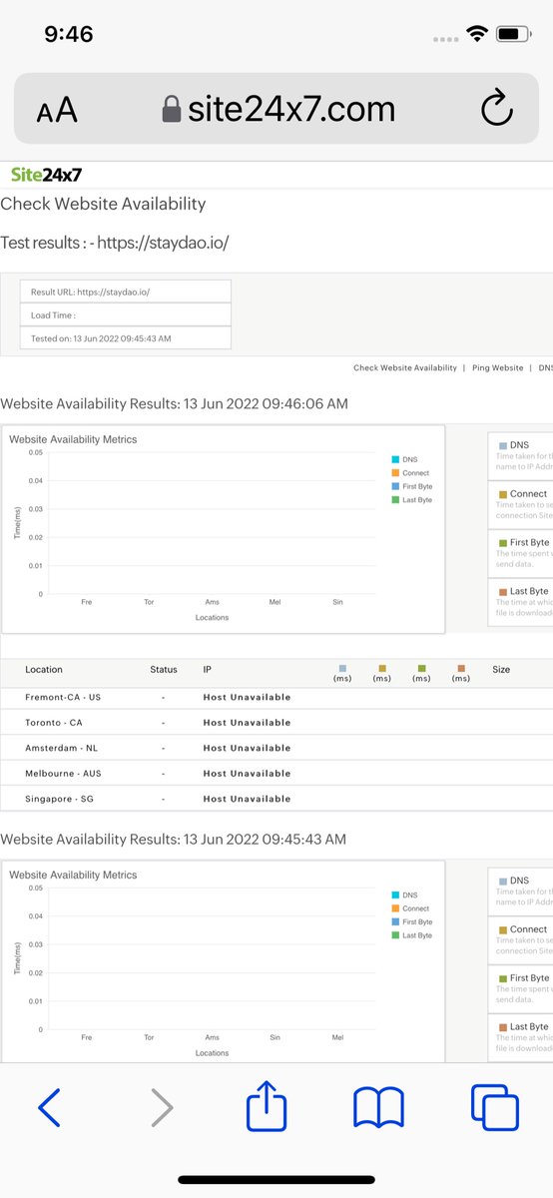The image size is (553, 1198).
Task: Click Last Byte legend in first chart
Action: [x=412, y=499]
